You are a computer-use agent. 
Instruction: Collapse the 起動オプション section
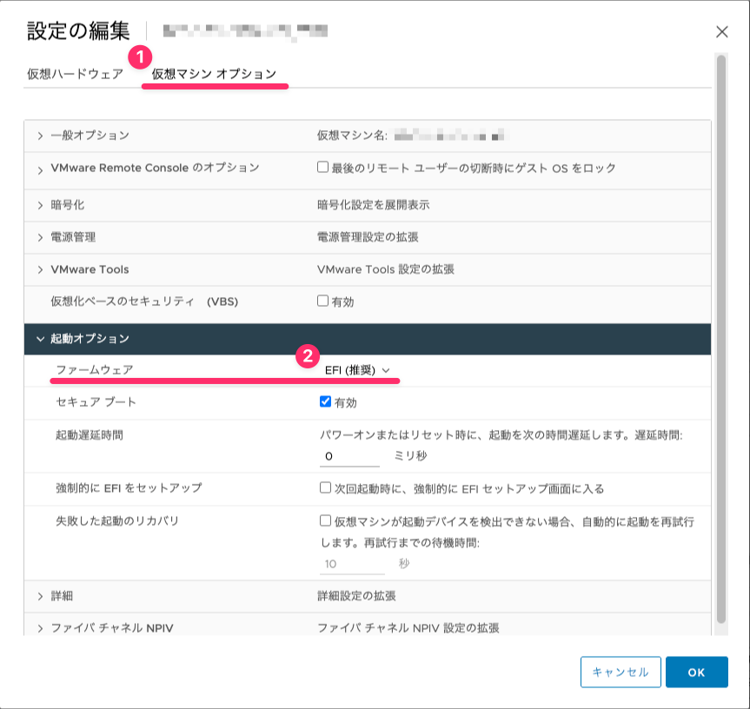point(40,339)
